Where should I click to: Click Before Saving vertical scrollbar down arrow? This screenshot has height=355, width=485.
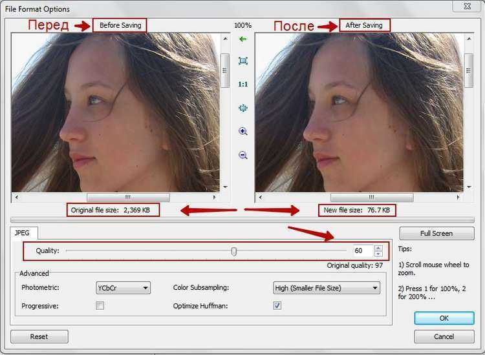[225, 187]
